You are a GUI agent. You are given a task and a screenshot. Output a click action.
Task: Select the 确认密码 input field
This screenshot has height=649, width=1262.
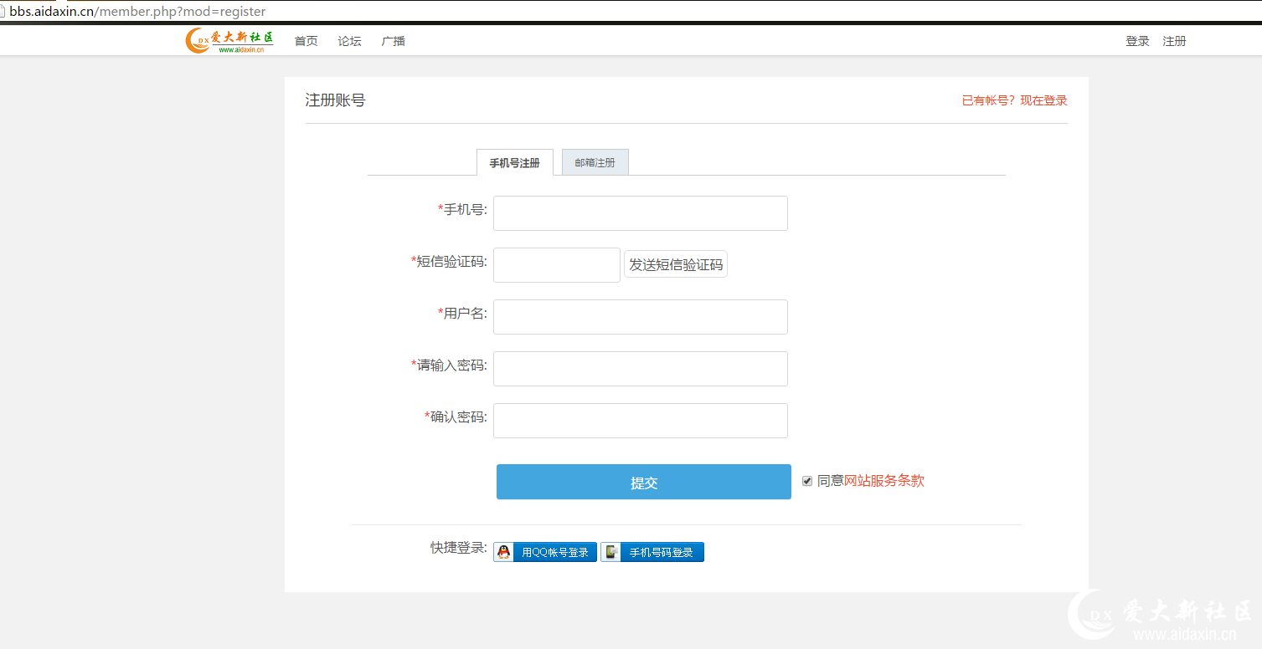(640, 421)
